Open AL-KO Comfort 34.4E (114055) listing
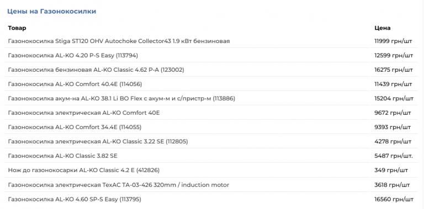424x209 pixels. (x=75, y=127)
